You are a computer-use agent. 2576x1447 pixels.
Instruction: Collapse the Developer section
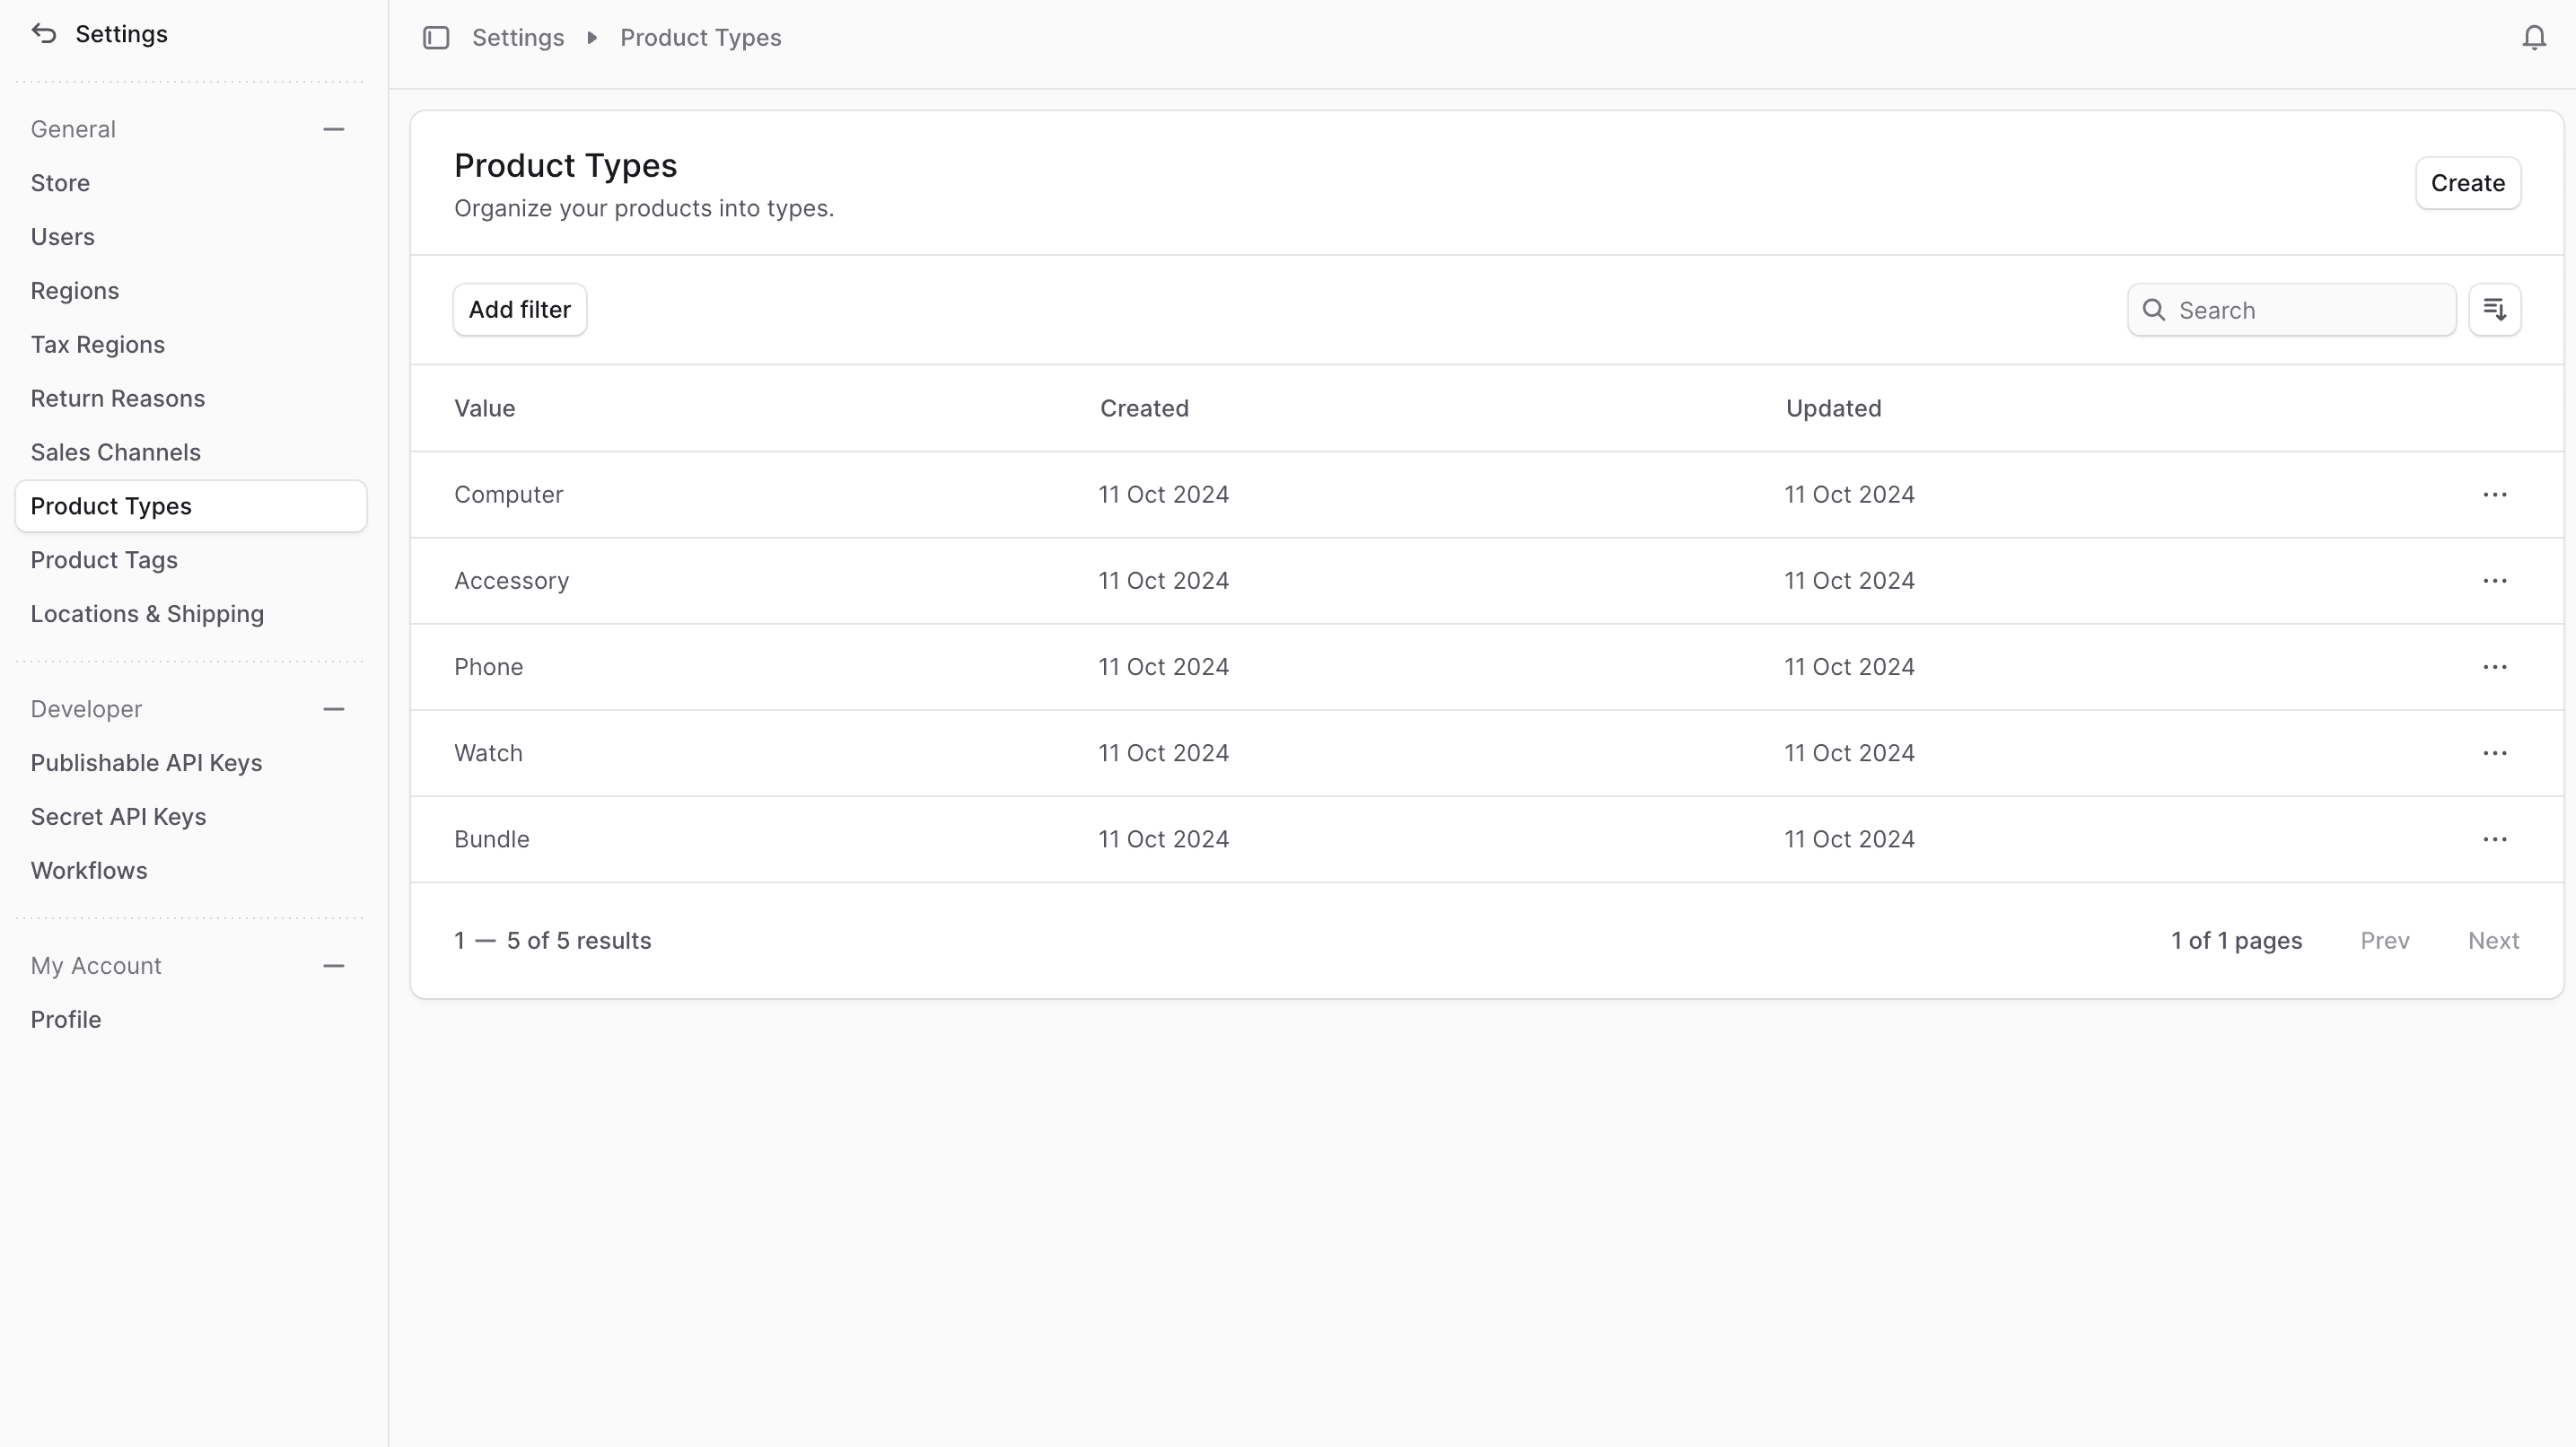coord(334,709)
